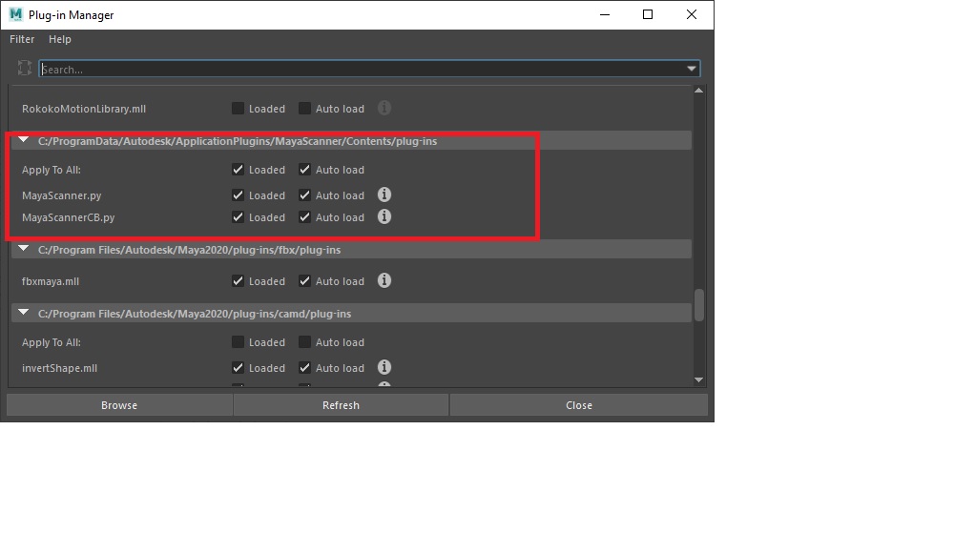The height and width of the screenshot is (553, 954).
Task: Close the Plug-in Manager with title X
Action: coord(691,14)
